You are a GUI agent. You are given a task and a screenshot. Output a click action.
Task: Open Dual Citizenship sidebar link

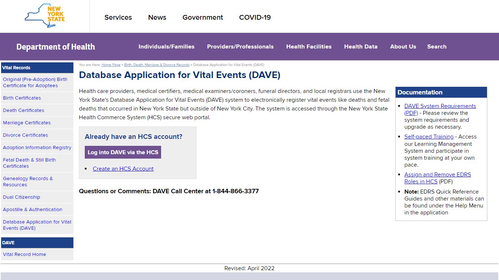tap(37, 197)
